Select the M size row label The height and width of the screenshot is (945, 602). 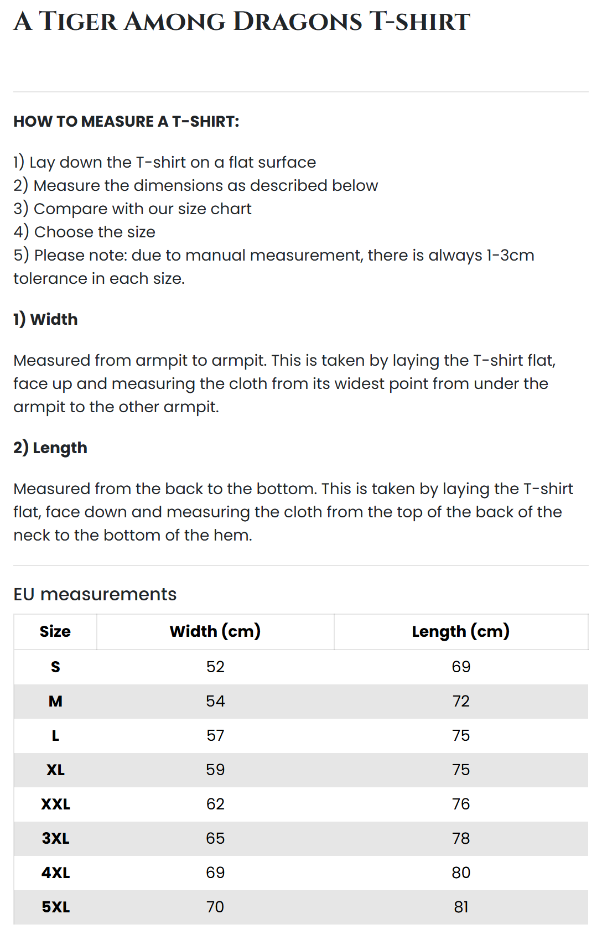pyautogui.click(x=55, y=701)
